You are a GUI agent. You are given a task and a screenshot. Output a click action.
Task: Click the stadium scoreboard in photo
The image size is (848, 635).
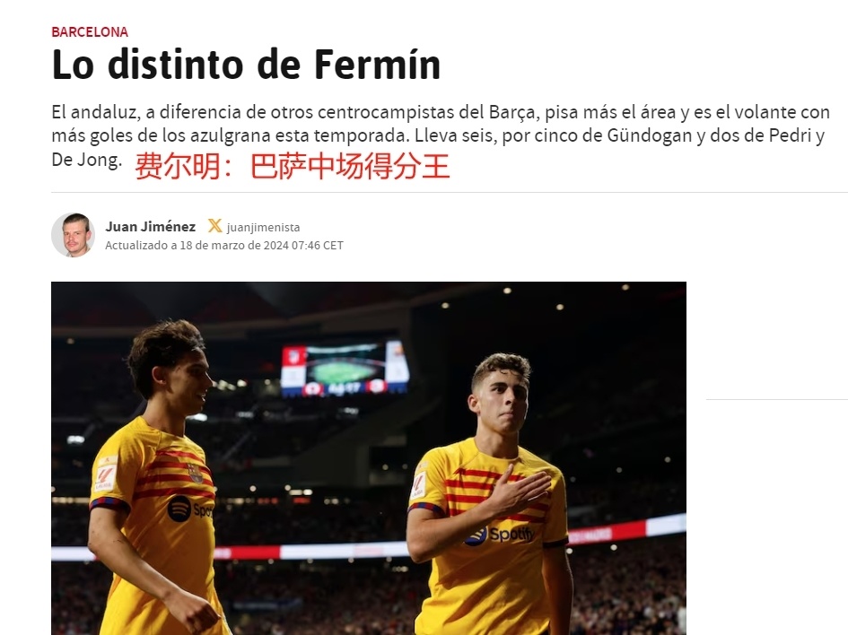tap(345, 369)
